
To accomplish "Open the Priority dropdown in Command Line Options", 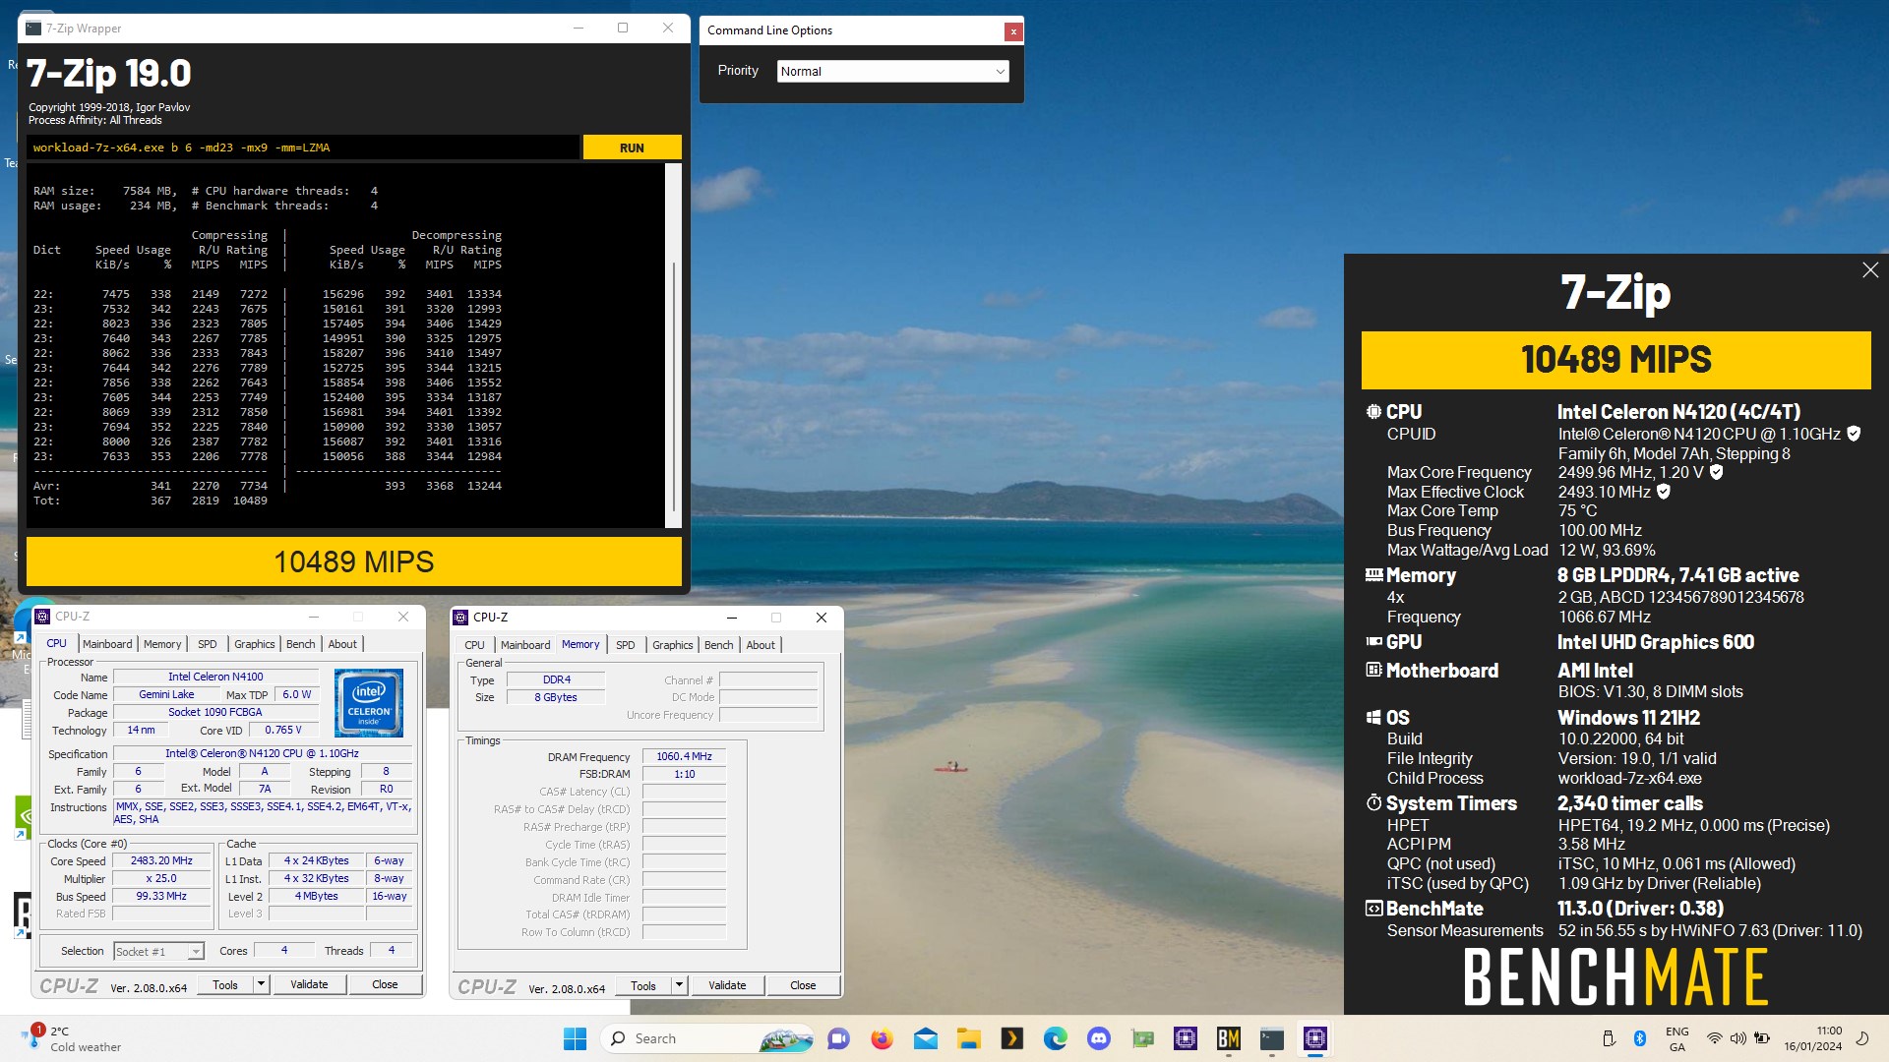I will [892, 71].
